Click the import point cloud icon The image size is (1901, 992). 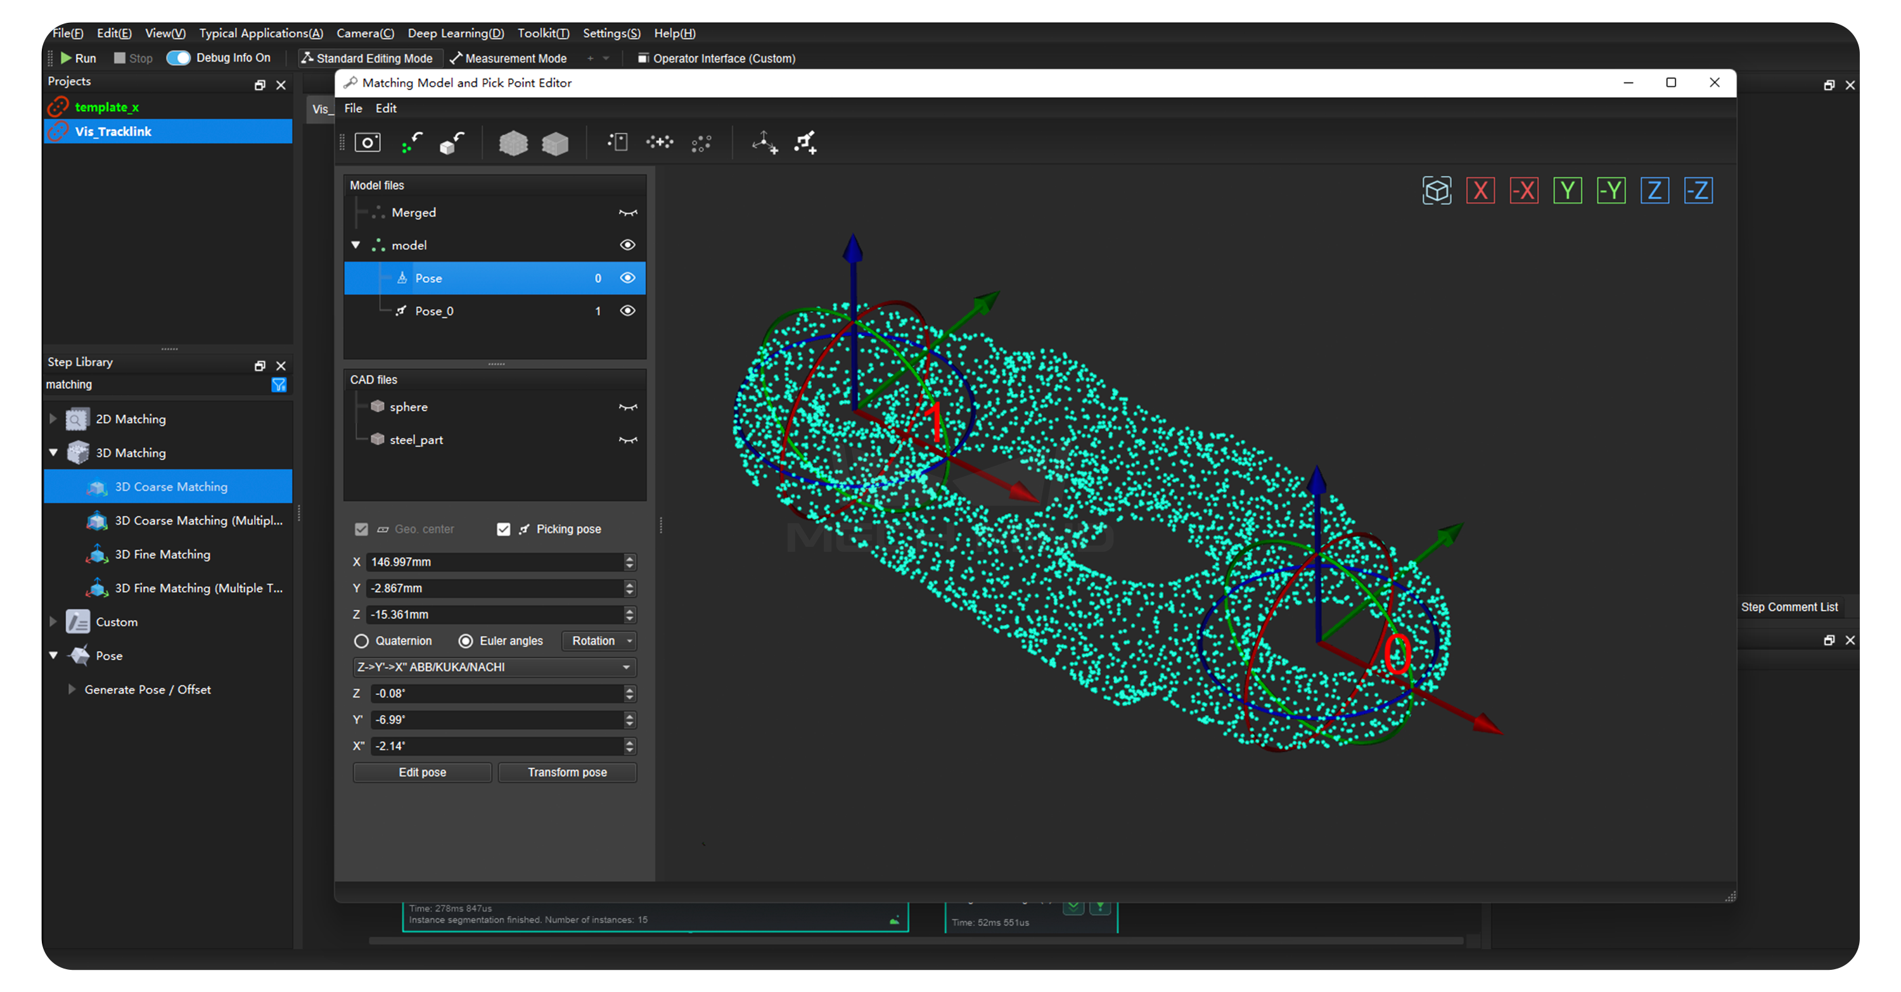[412, 143]
